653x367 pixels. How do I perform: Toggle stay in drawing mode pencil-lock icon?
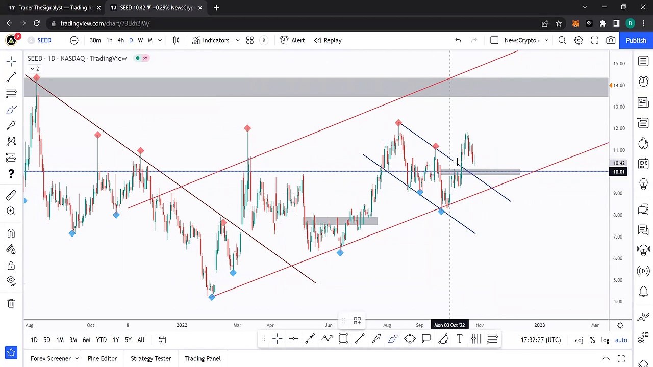click(11, 249)
